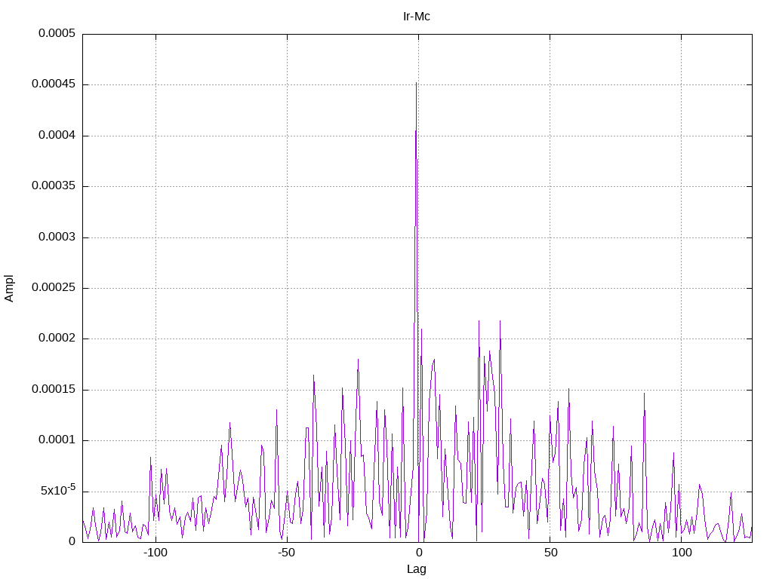Click the 0.00025 y-axis tick label

54,287
